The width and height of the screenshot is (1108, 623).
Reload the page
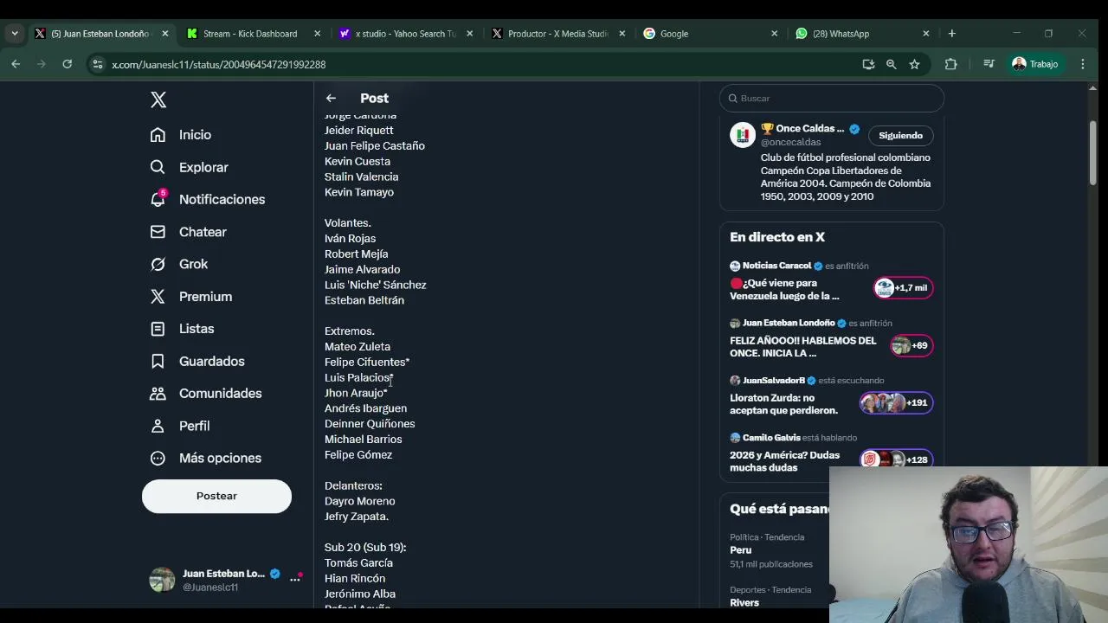point(67,64)
